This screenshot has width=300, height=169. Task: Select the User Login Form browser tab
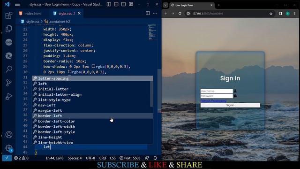(192, 5)
